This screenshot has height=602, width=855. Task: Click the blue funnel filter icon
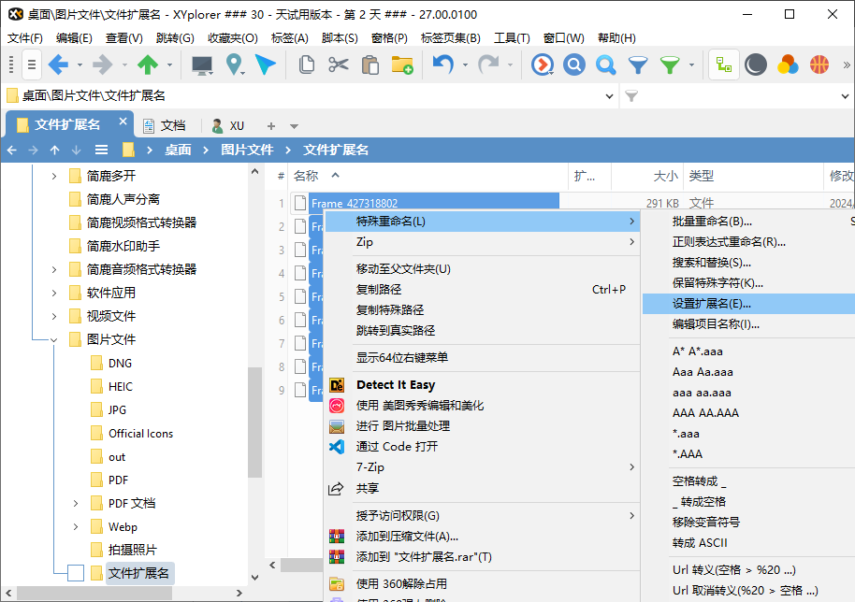point(638,64)
